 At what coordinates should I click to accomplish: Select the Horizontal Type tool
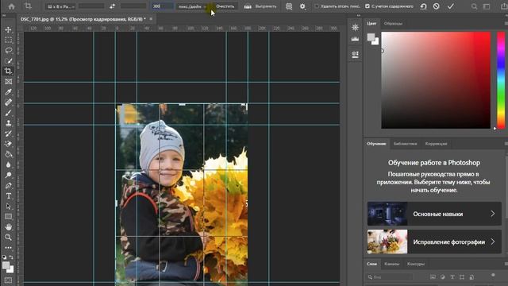point(9,196)
